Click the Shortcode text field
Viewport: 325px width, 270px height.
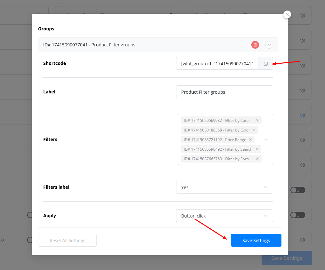point(217,64)
